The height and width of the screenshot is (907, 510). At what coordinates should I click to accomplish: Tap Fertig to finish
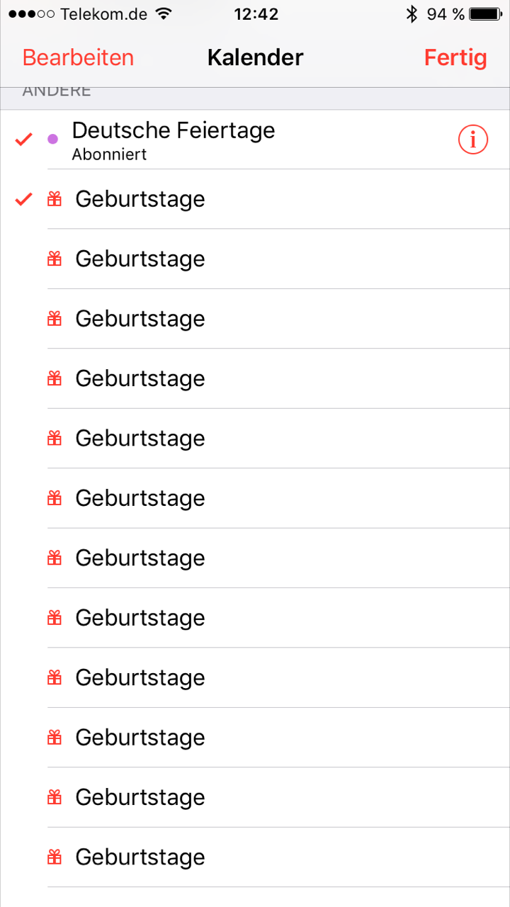pos(455,57)
